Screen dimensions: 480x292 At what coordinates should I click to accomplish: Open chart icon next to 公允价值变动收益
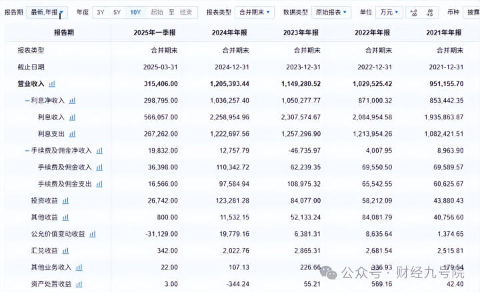93,234
